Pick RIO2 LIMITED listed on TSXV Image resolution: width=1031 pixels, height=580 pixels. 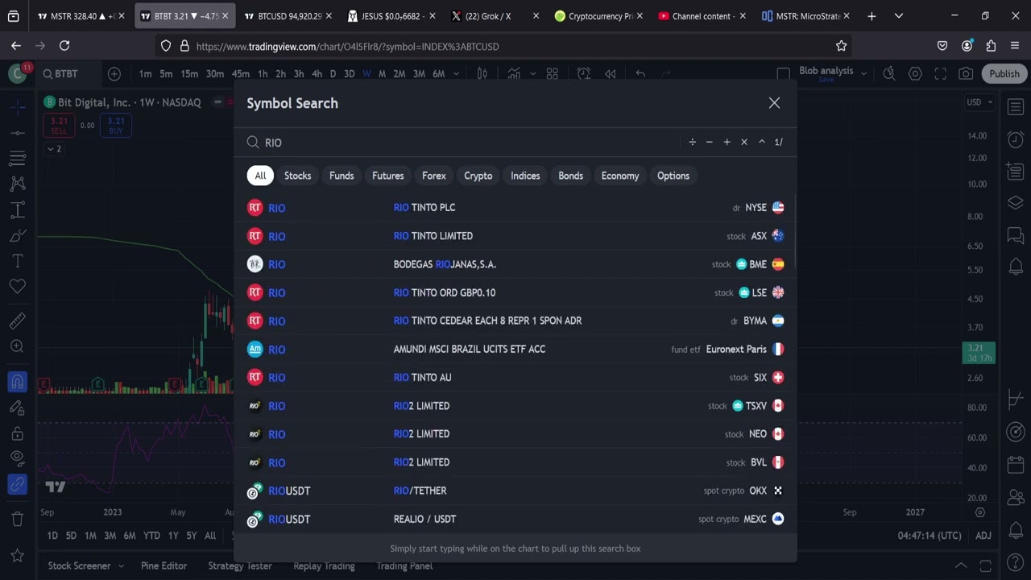pyautogui.click(x=515, y=406)
